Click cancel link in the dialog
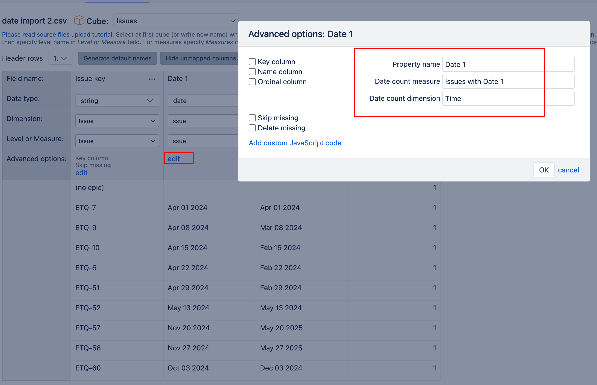The image size is (597, 385). pos(568,170)
